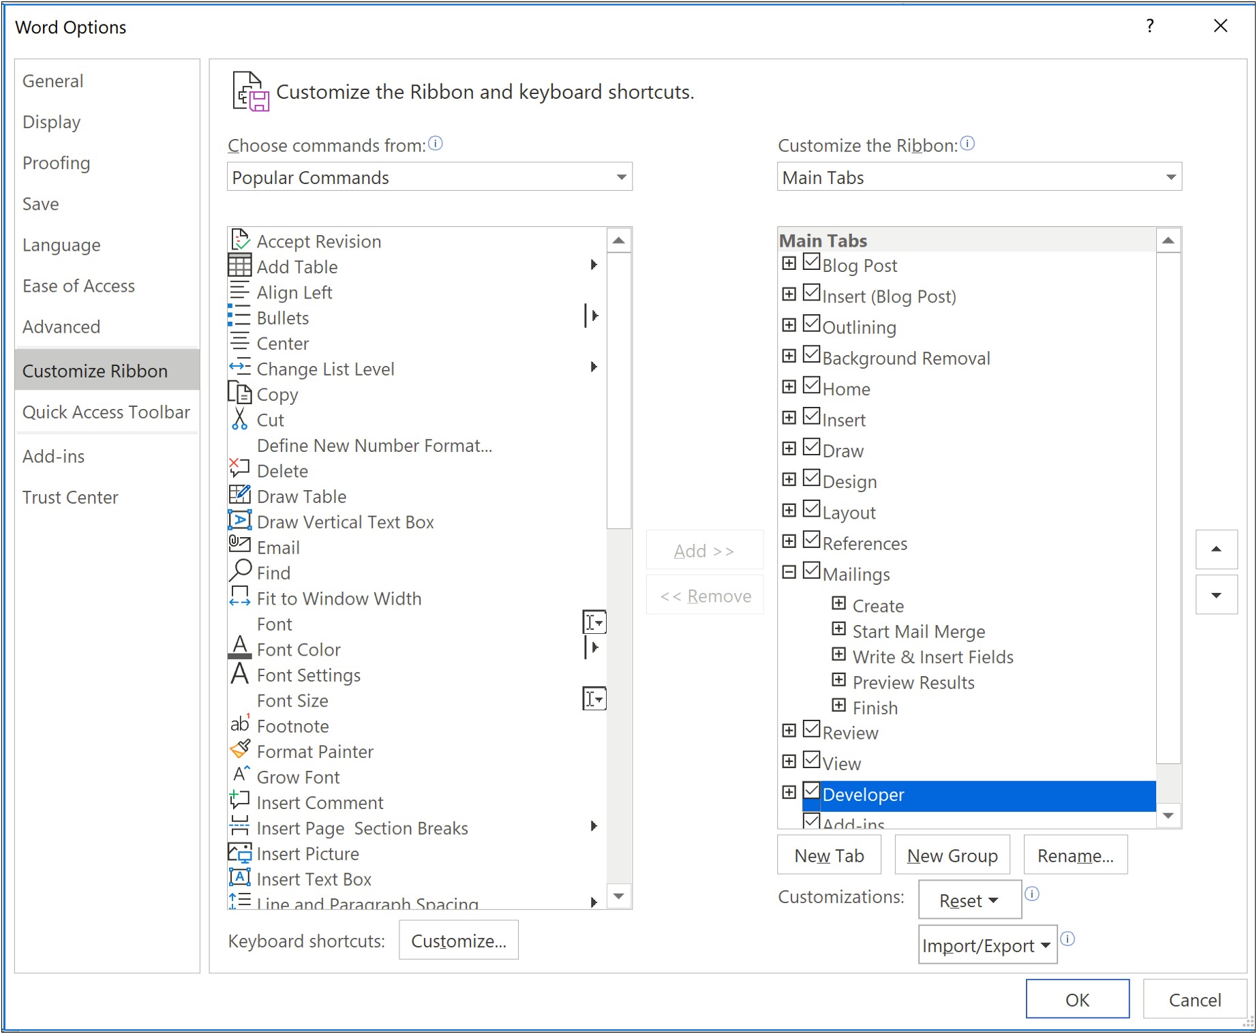The width and height of the screenshot is (1257, 1034).
Task: Select the Insert Picture icon
Action: 240,852
